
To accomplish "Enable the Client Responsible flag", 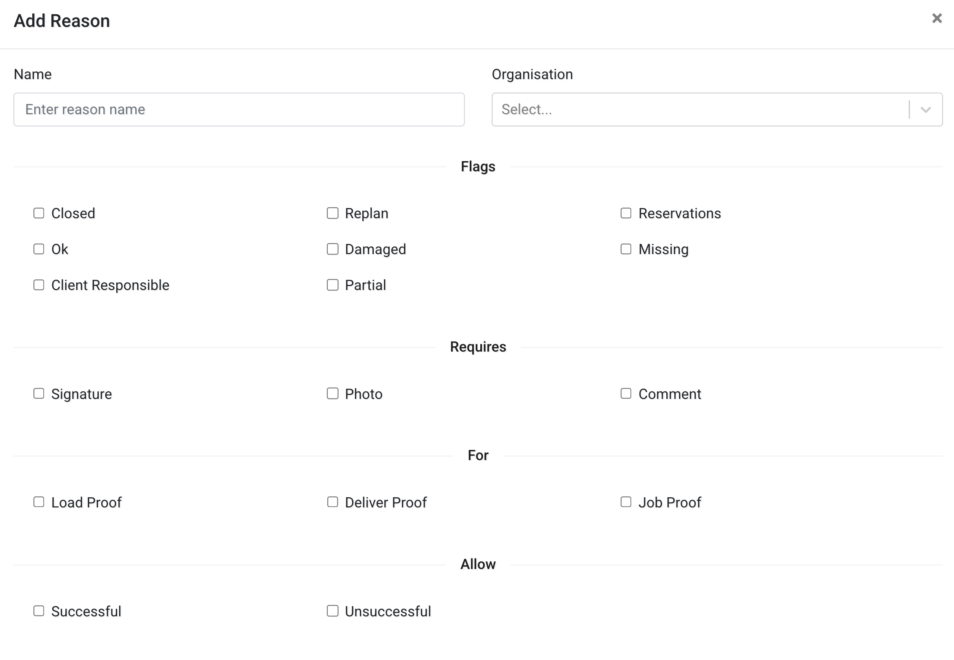I will pos(39,284).
